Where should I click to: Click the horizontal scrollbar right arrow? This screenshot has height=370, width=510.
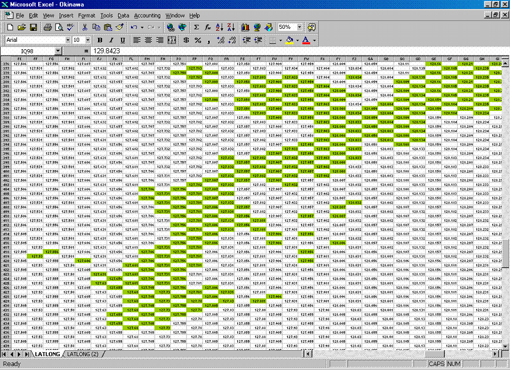495,354
